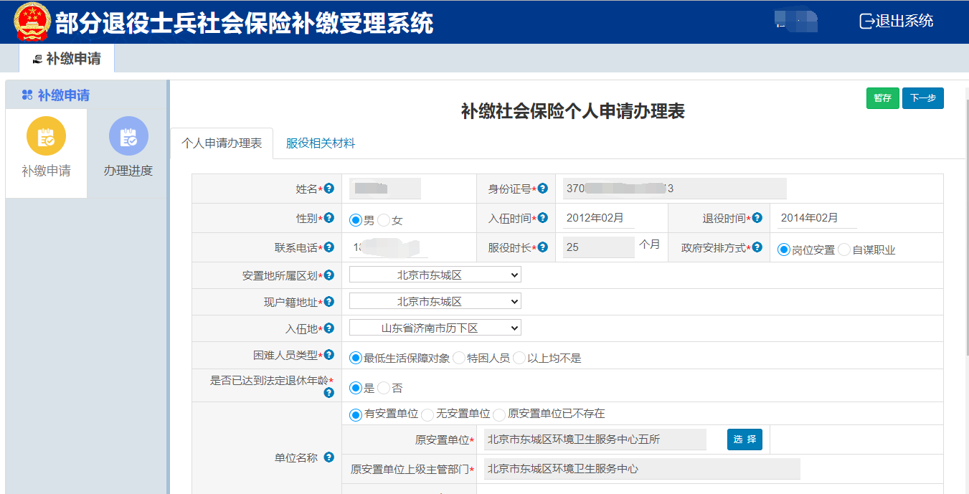Expand the 现户籍地址 dropdown

click(x=435, y=302)
